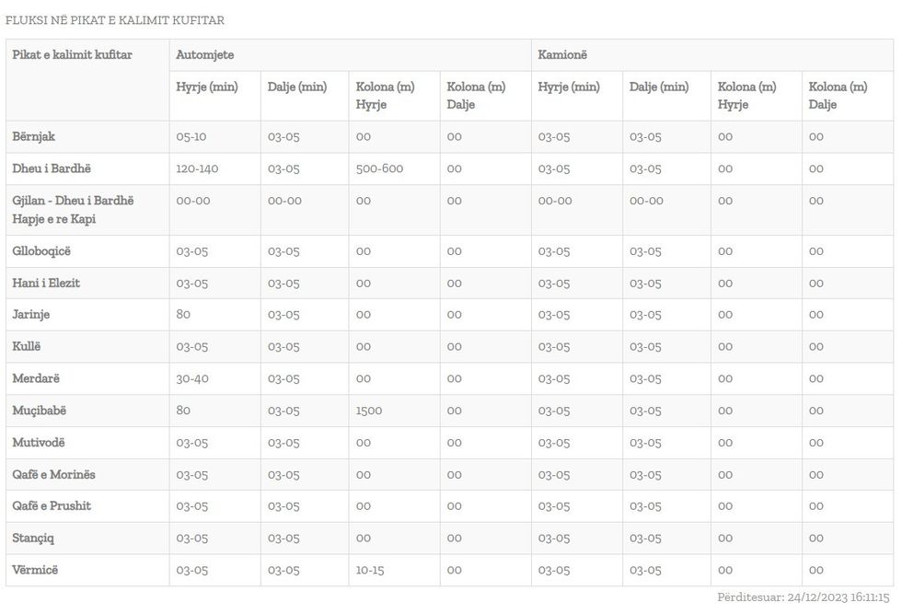Click the Automjete column group header

[205, 55]
